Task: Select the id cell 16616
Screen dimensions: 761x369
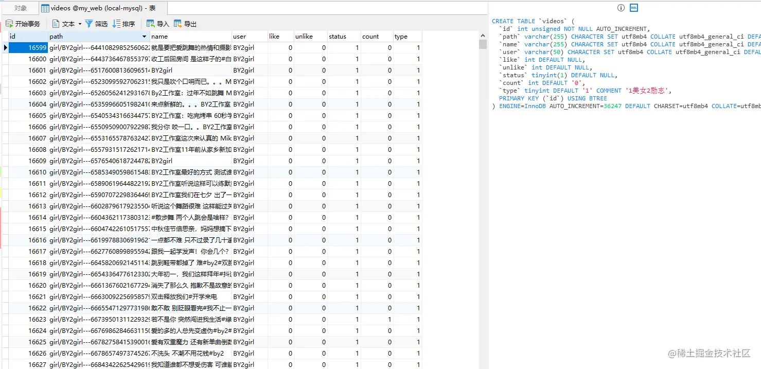Action: (x=28, y=240)
